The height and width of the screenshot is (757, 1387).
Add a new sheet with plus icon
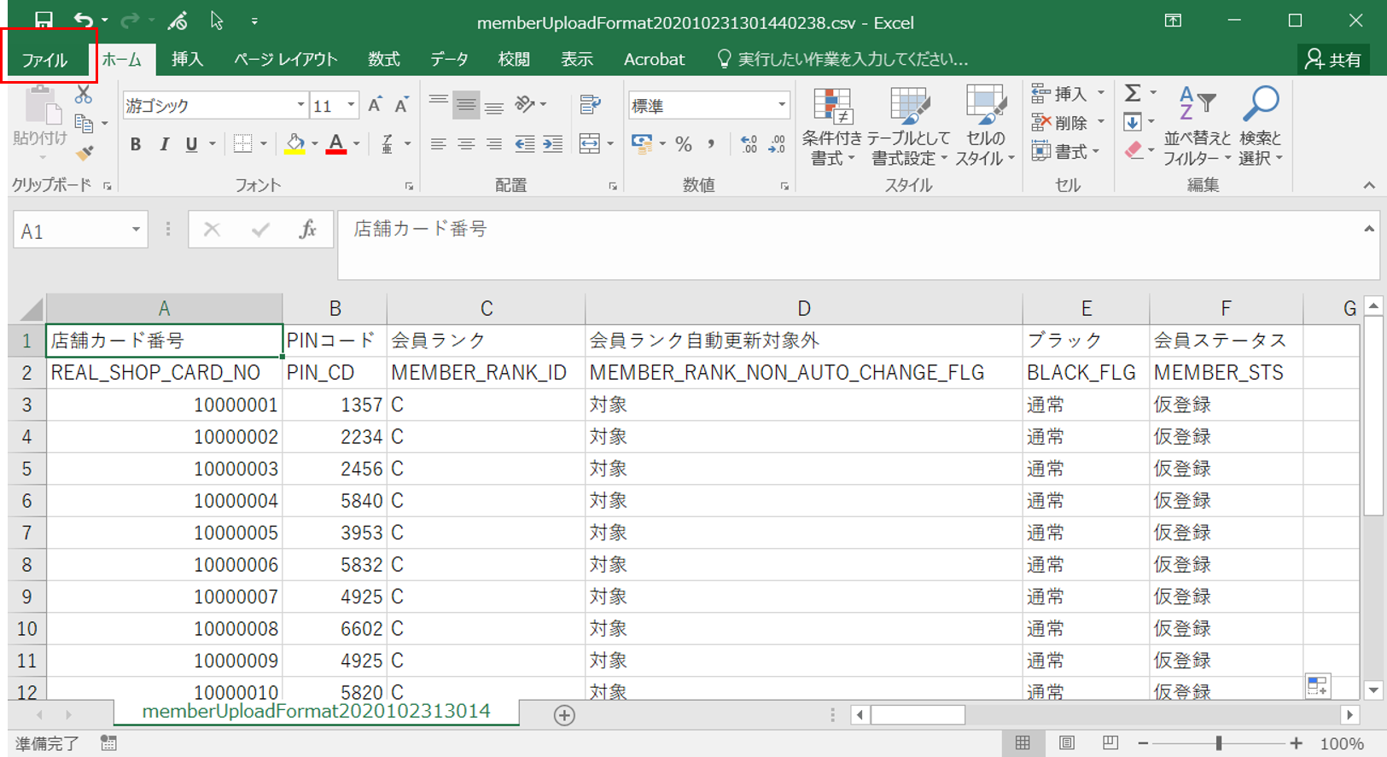click(564, 715)
